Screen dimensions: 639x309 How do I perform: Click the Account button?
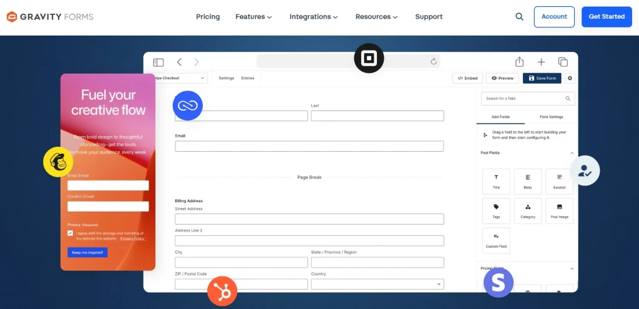pos(554,17)
